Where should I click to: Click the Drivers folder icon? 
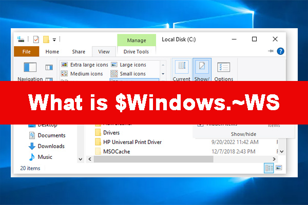pos(98,132)
